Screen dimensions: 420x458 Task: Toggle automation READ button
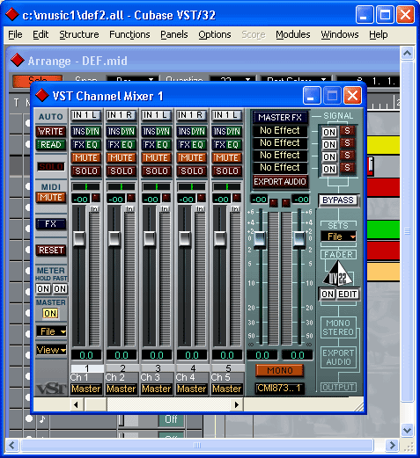tap(50, 145)
